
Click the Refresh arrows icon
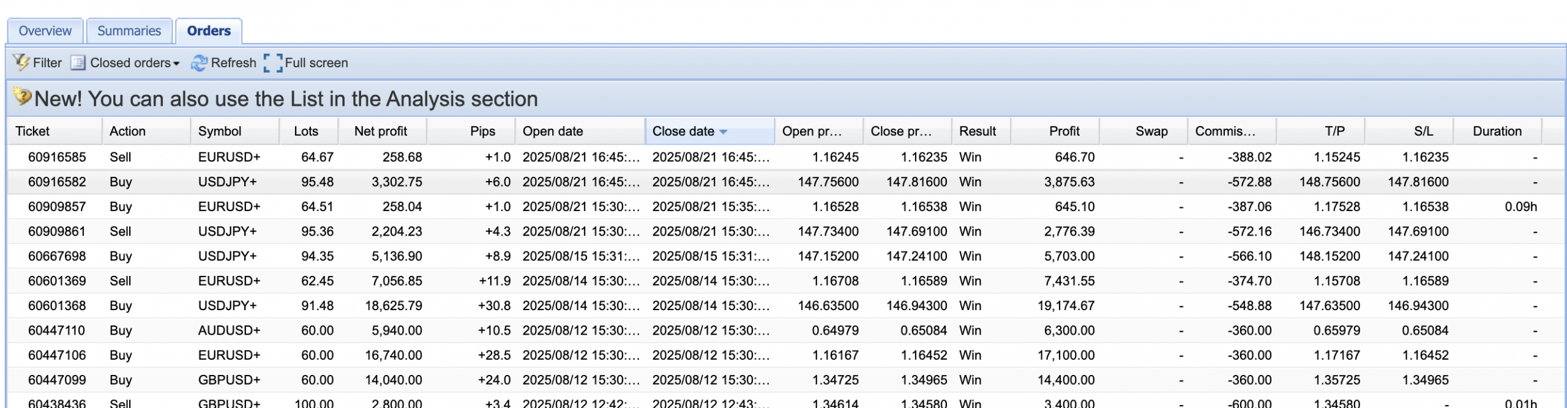pos(199,62)
